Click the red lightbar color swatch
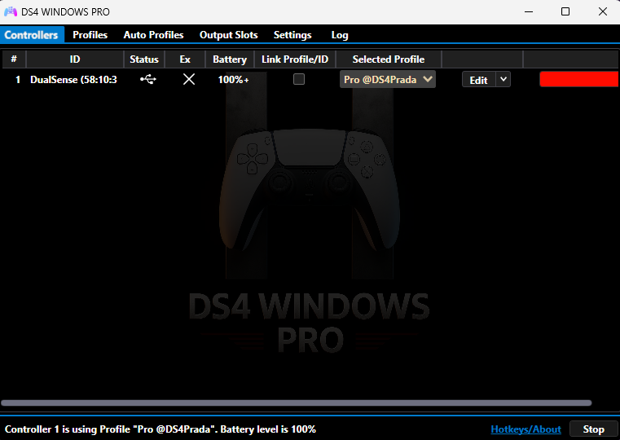 pos(578,79)
